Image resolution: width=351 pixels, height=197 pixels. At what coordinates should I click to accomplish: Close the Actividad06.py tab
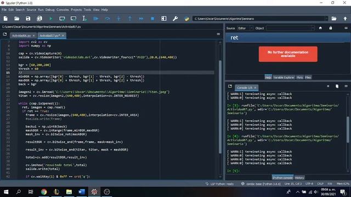[33, 36]
